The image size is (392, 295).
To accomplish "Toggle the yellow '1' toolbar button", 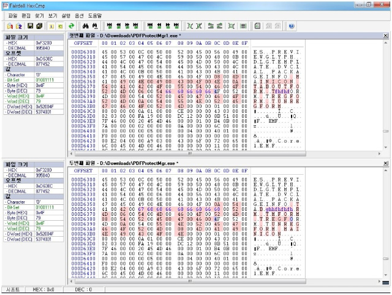I will 51,26.
